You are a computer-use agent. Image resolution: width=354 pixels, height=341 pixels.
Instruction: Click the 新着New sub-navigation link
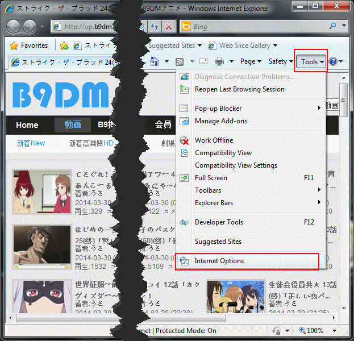click(x=31, y=143)
